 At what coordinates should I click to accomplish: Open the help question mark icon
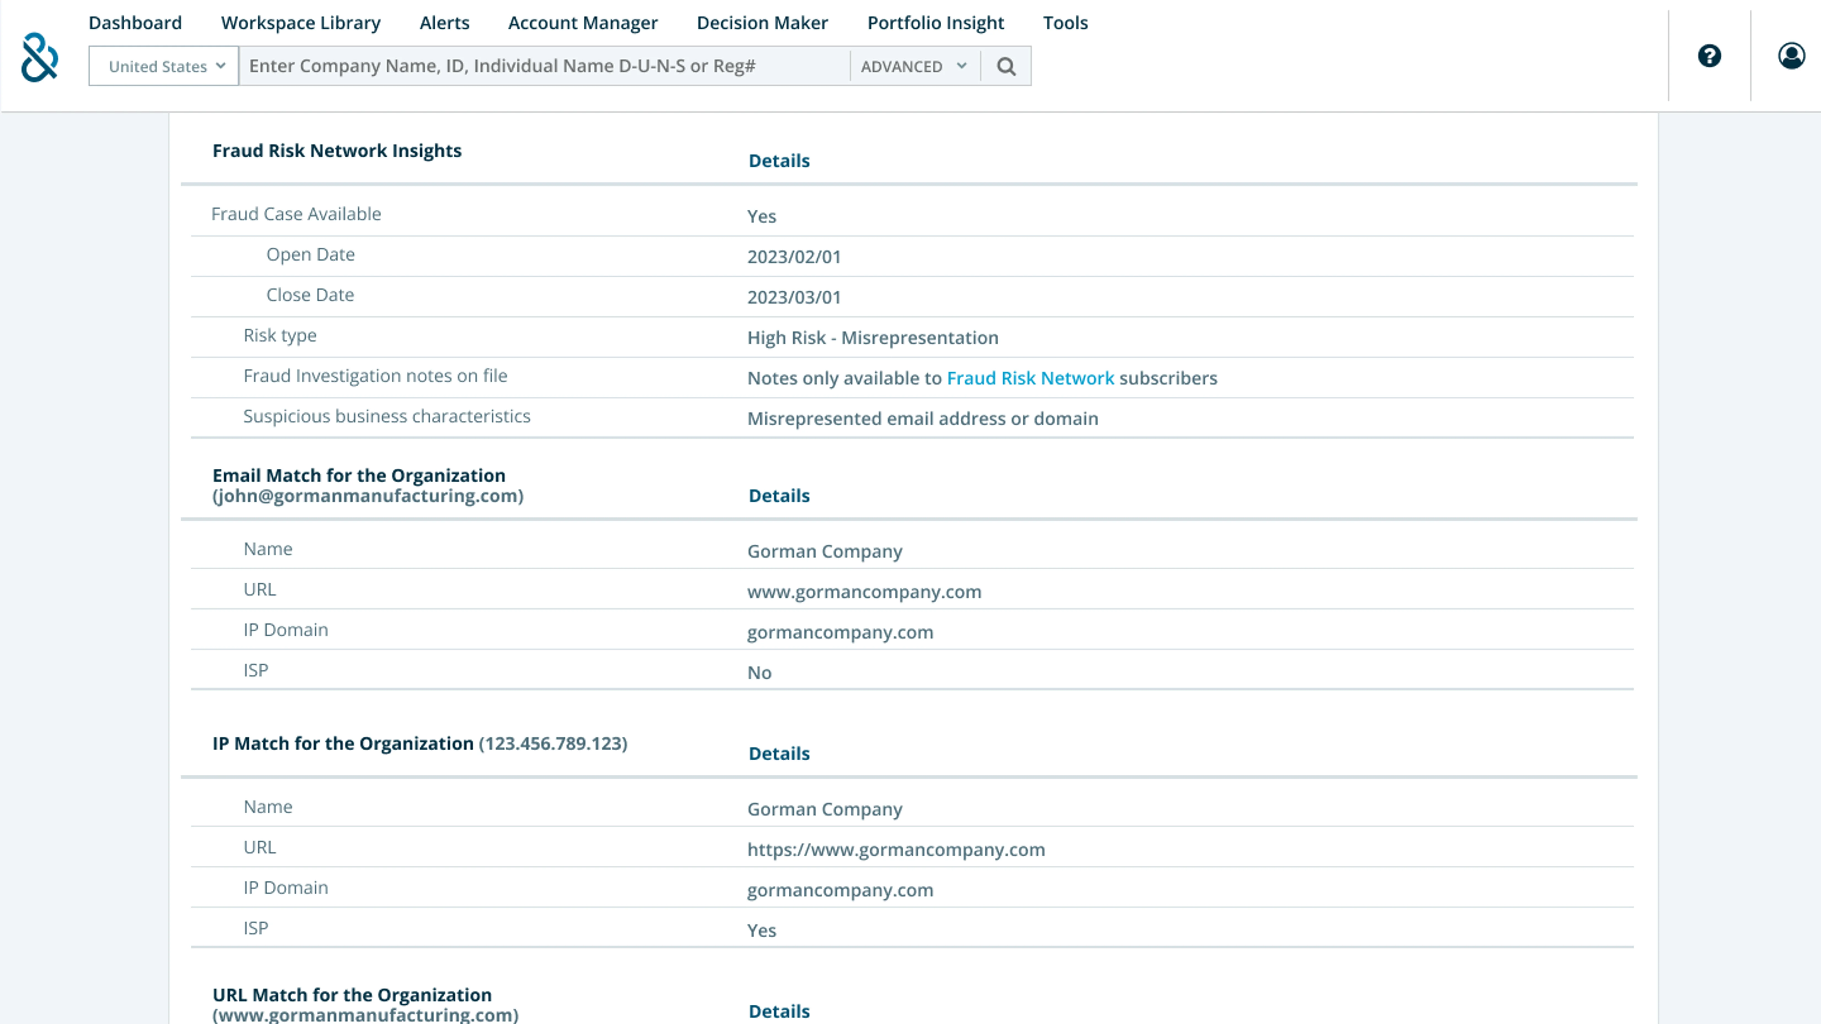[x=1709, y=56]
